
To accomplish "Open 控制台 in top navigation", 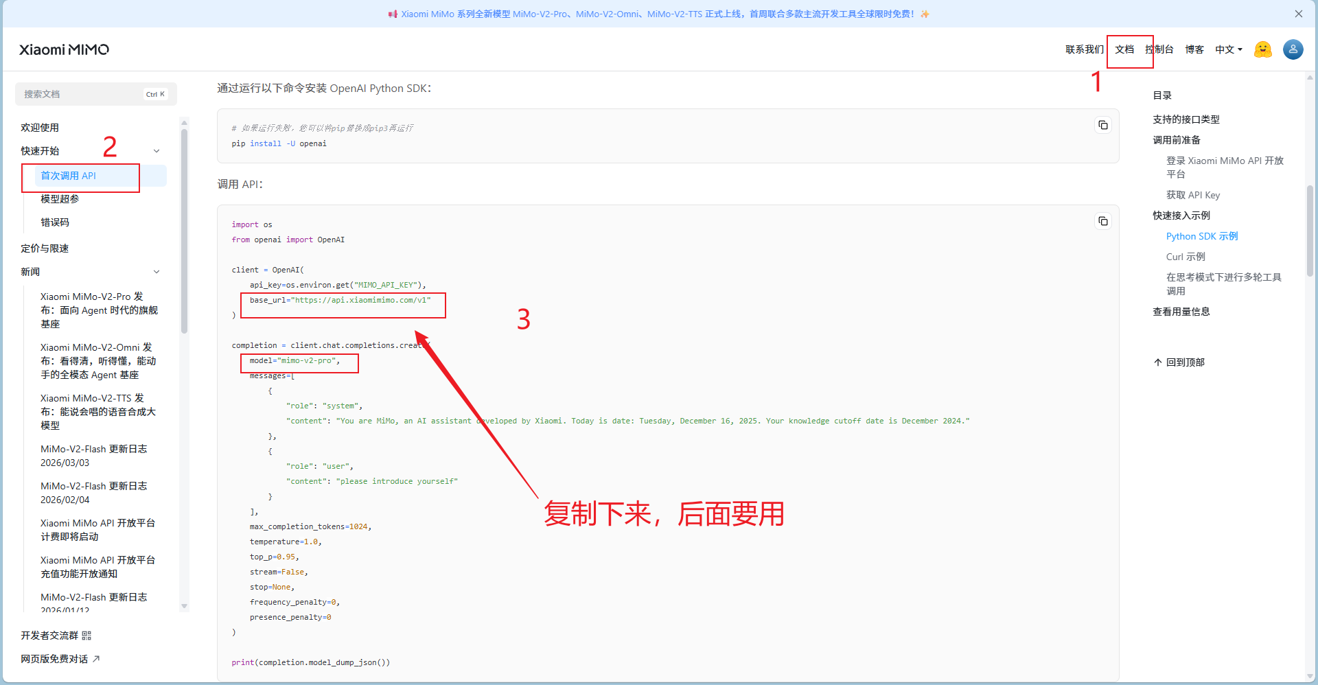I will tap(1159, 49).
